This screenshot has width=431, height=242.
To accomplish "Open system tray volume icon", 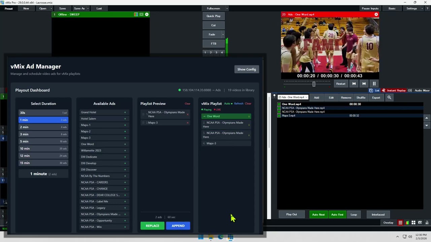I will coord(410,237).
